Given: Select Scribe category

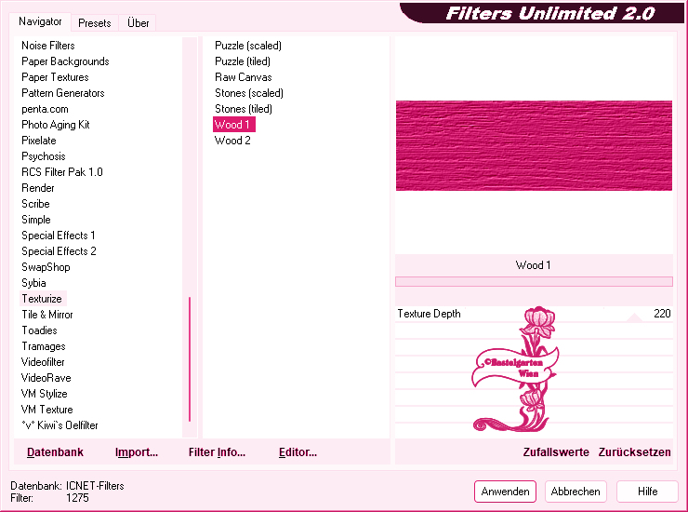Looking at the screenshot, I should (x=35, y=204).
